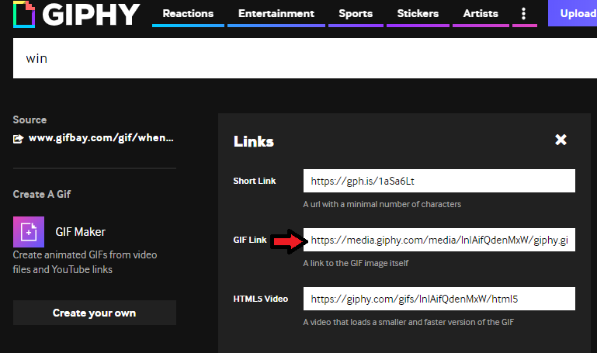Click the 'Short Link' label
This screenshot has width=597, height=353.
tap(255, 181)
